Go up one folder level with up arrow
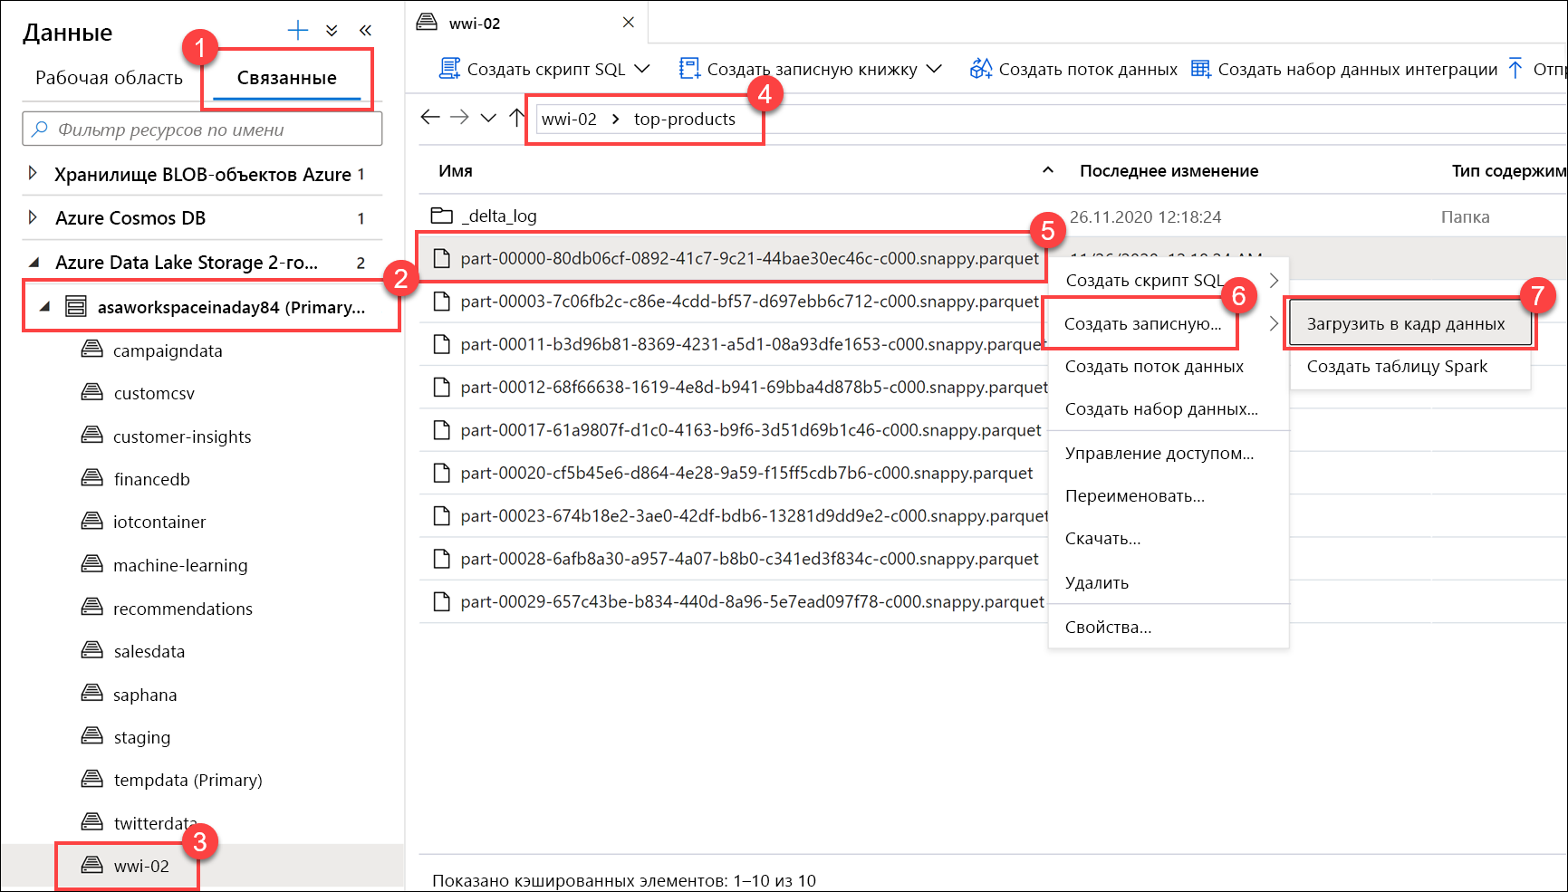Image resolution: width=1568 pixels, height=892 pixels. [x=516, y=117]
